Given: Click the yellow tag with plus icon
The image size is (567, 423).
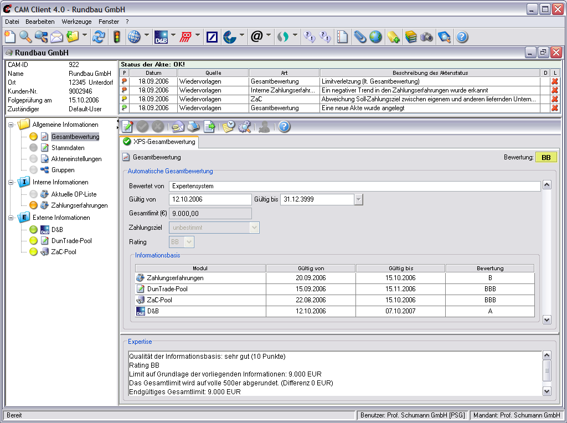Looking at the screenshot, I should (x=393, y=37).
